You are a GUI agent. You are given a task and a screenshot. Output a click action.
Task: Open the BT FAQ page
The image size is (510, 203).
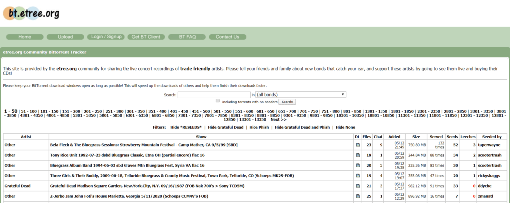click(x=187, y=37)
